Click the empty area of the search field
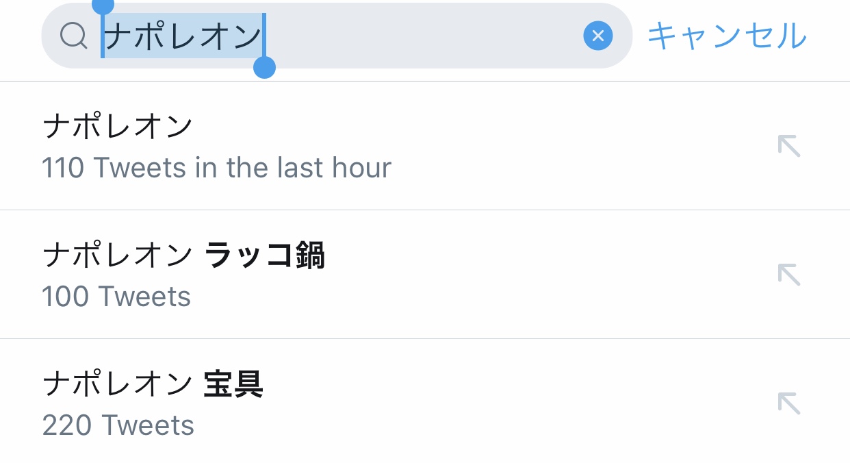 (424, 36)
